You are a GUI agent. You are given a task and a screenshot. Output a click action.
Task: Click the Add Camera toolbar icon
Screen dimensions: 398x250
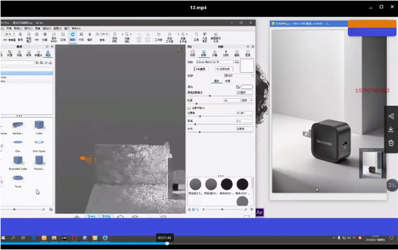click(x=115, y=37)
